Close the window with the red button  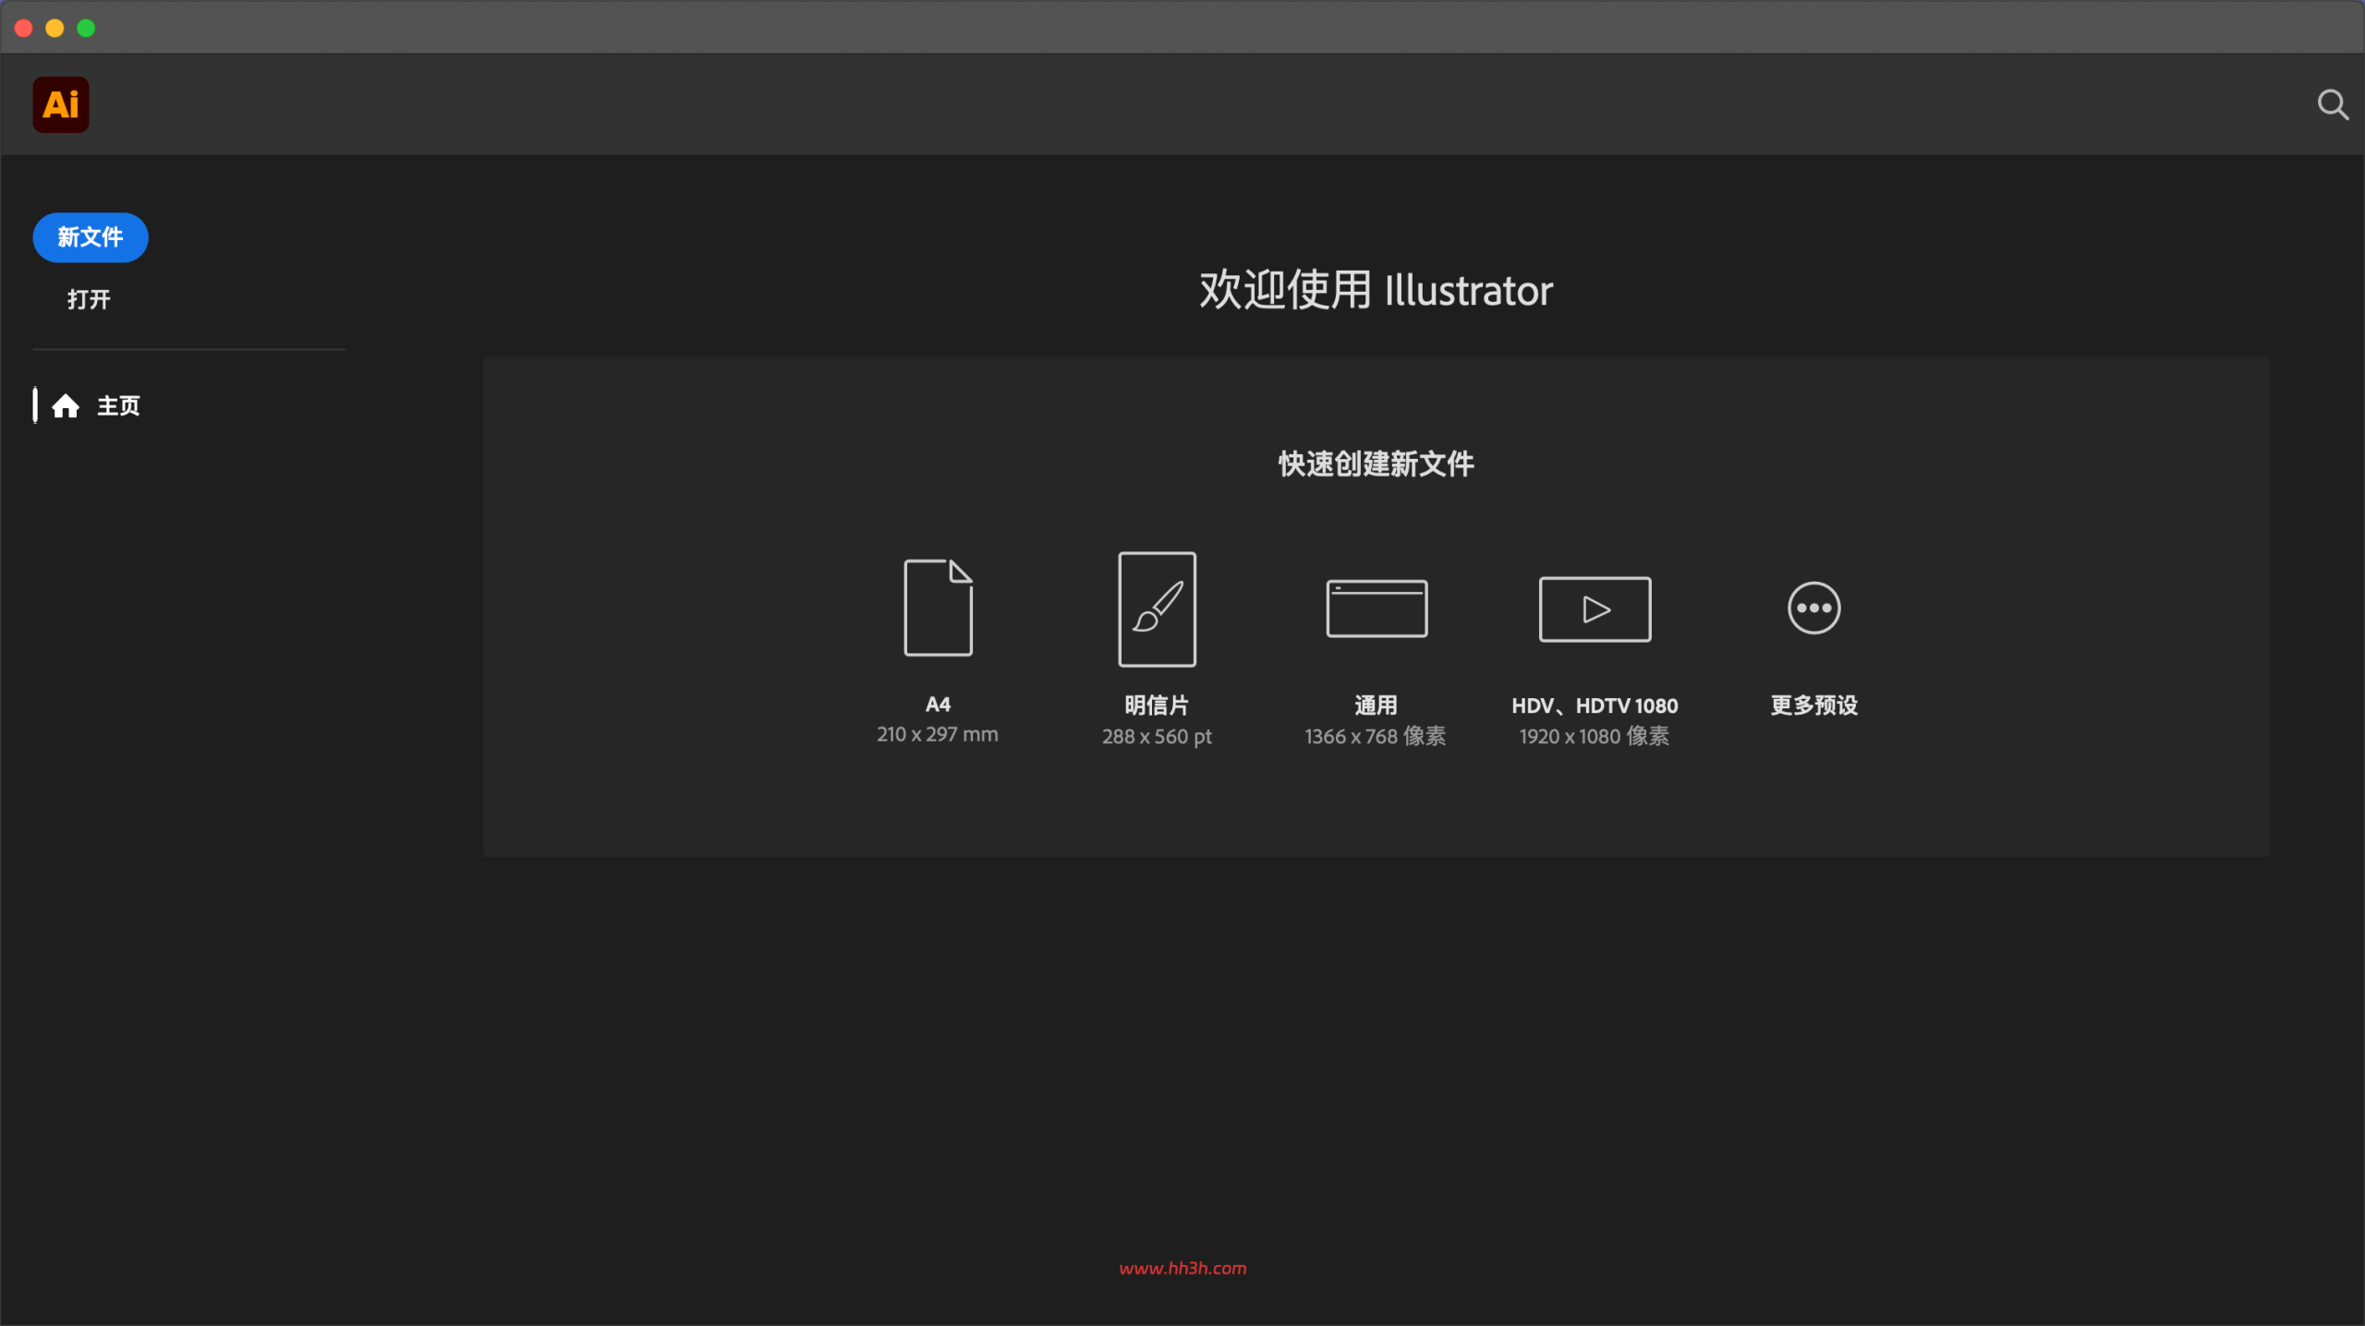pos(24,28)
